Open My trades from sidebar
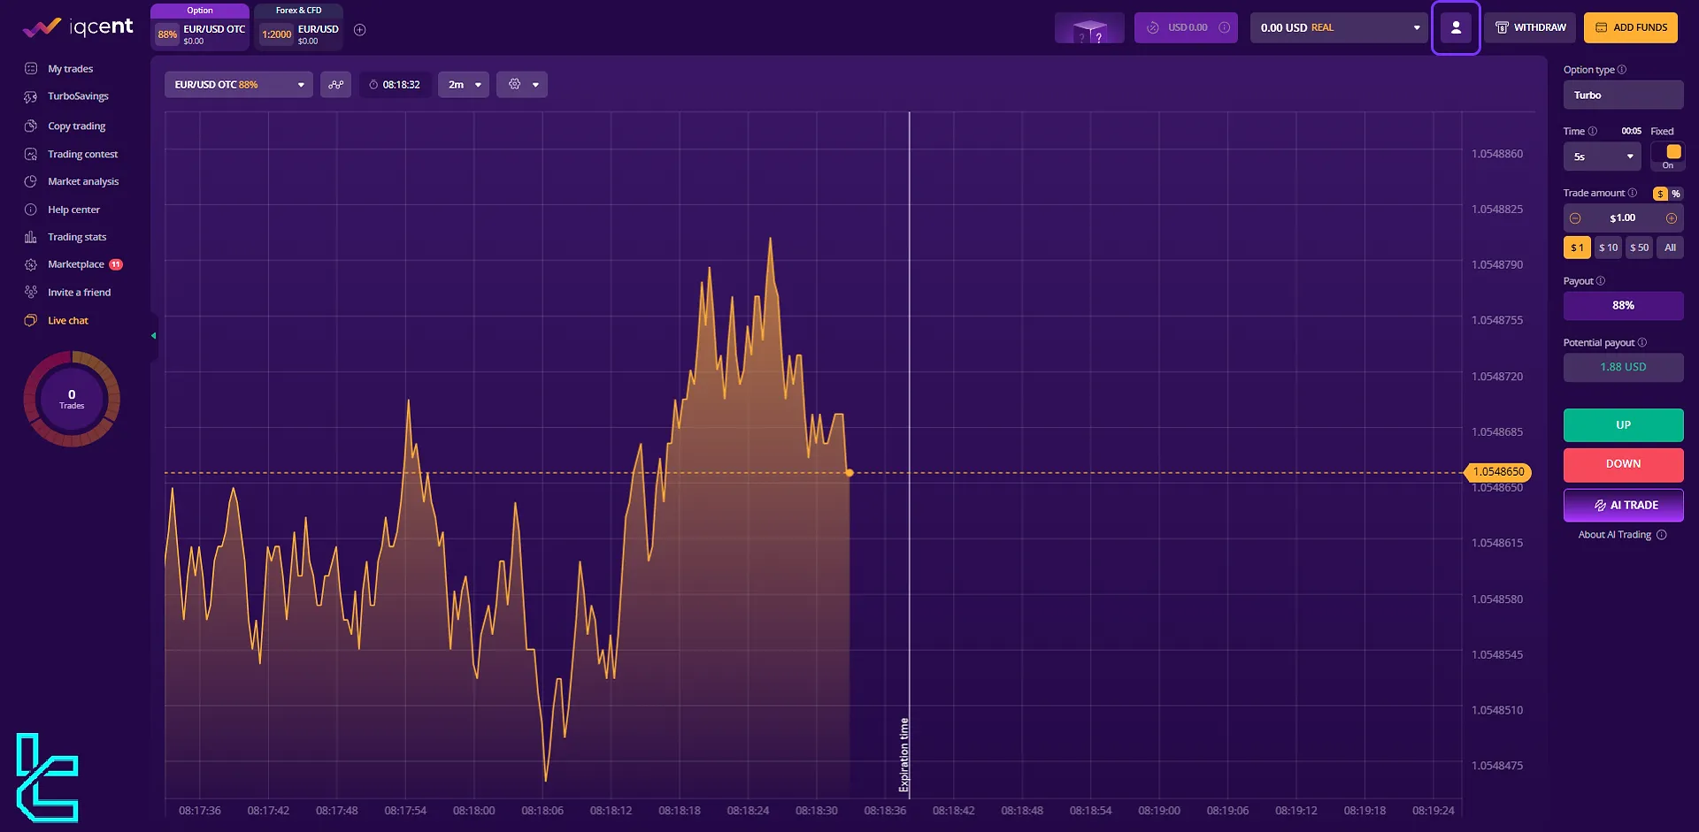1699x832 pixels. (x=70, y=69)
